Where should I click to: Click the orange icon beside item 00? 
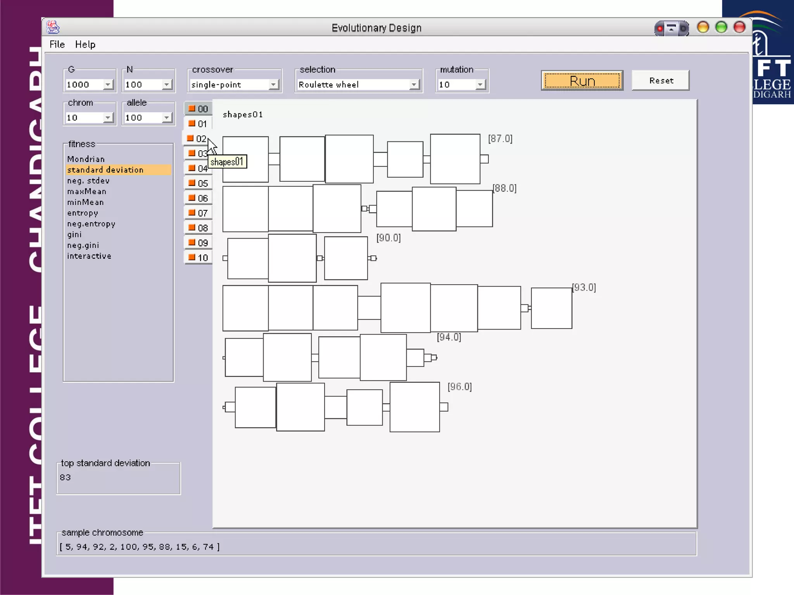pos(192,109)
